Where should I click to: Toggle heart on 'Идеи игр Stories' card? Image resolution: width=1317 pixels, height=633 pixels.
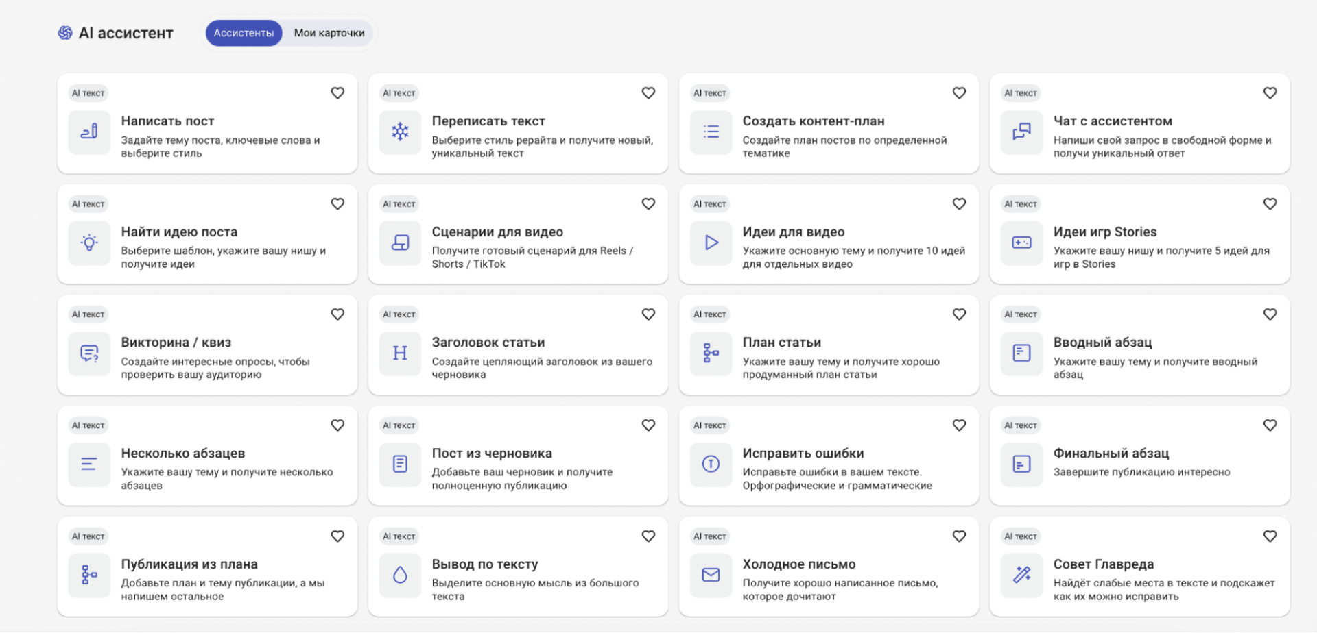pos(1270,204)
